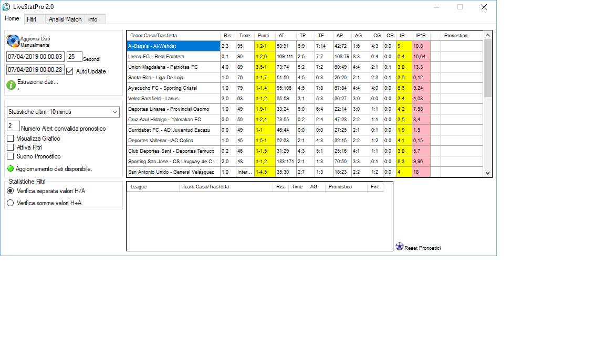605x340 pixels.
Task: Click the LiveStatPro app icon in title bar
Action: [x=6, y=7]
